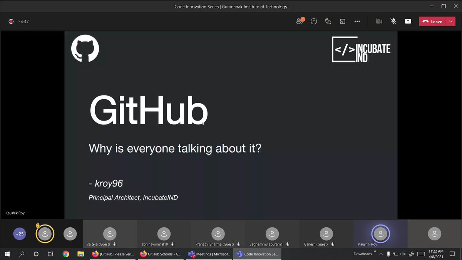The width and height of the screenshot is (462, 260).
Task: Open the Action Center notifications
Action: coord(452,254)
